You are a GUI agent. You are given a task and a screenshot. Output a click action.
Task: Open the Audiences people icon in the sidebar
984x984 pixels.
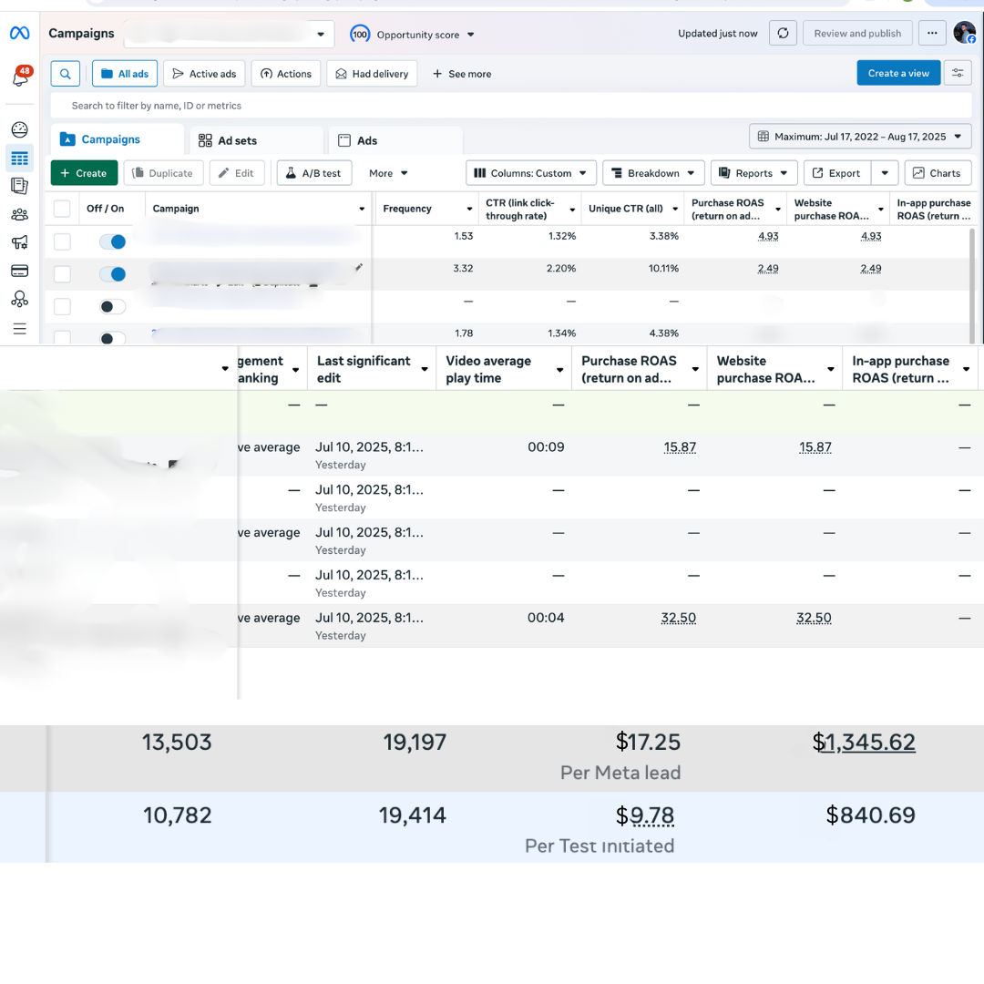pyautogui.click(x=19, y=214)
